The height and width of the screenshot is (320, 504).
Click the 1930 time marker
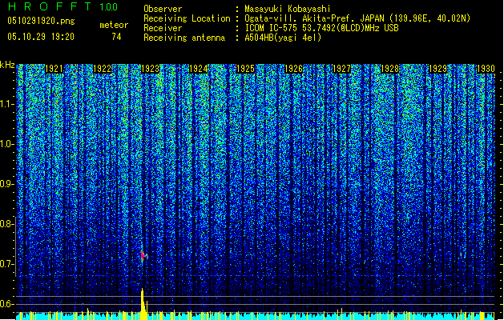point(486,69)
